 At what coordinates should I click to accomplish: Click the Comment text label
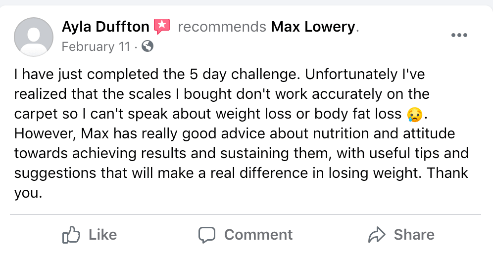tap(258, 235)
